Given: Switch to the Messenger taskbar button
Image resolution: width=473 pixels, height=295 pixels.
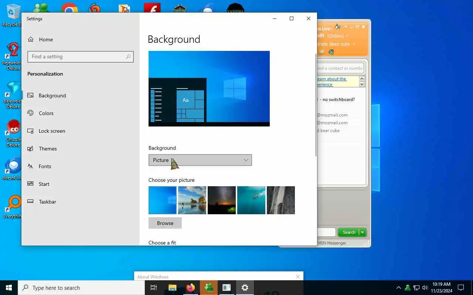Looking at the screenshot, I should (209, 288).
